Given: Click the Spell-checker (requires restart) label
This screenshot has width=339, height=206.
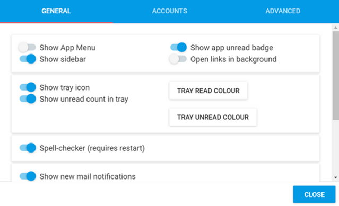Looking at the screenshot, I should click(x=92, y=148).
